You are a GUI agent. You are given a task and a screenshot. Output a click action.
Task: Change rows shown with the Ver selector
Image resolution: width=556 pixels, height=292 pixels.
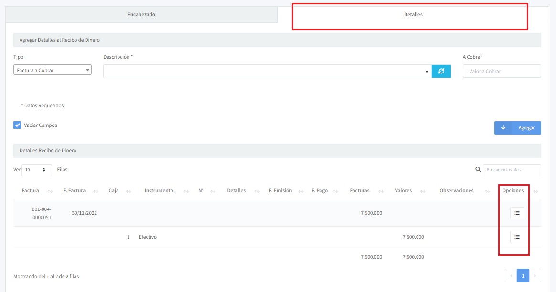click(37, 170)
